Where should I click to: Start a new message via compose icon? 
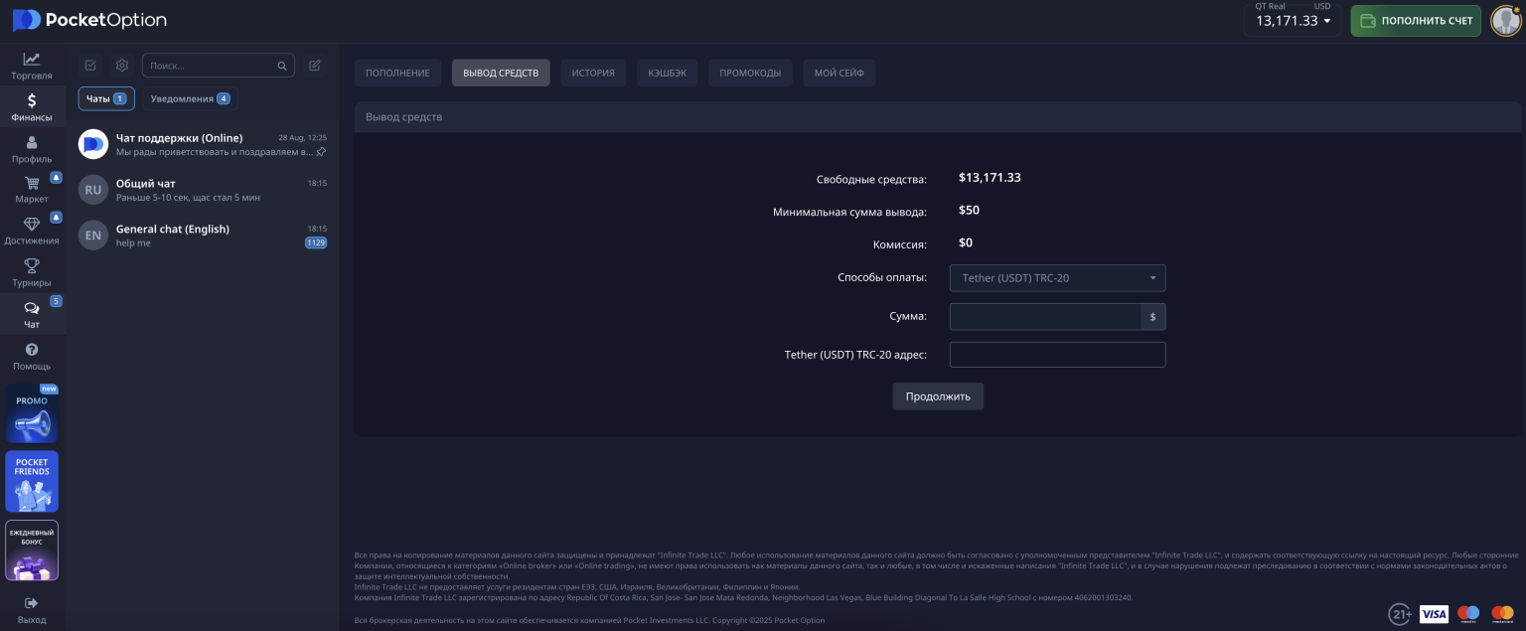(x=315, y=64)
